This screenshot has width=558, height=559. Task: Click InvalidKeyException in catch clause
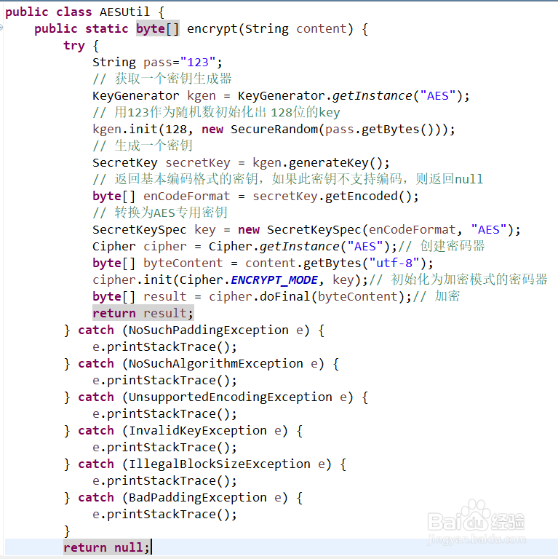pyautogui.click(x=197, y=431)
